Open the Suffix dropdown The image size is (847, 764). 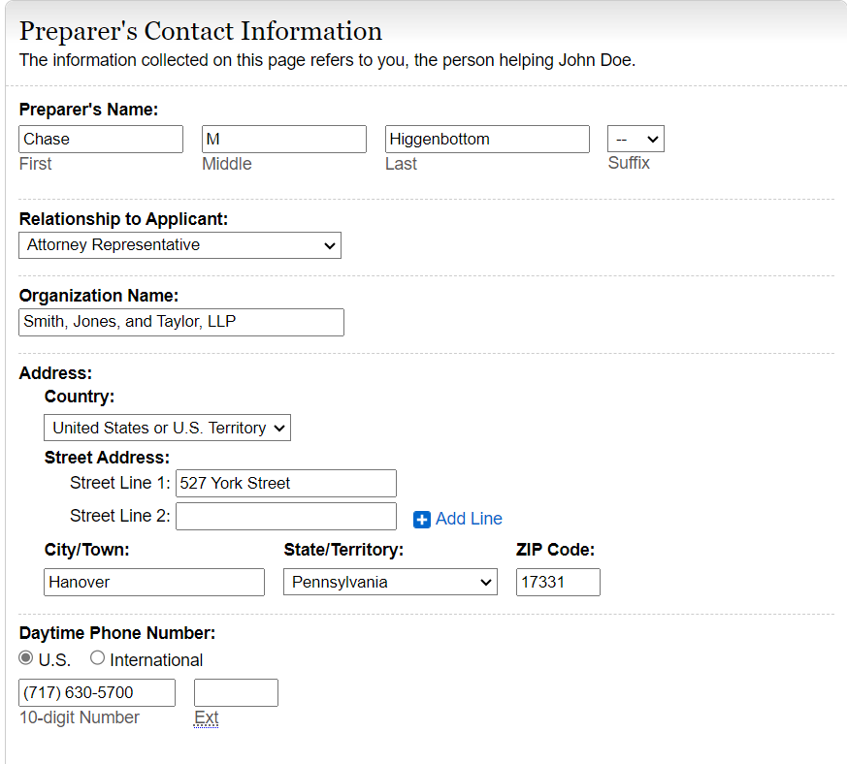click(635, 140)
